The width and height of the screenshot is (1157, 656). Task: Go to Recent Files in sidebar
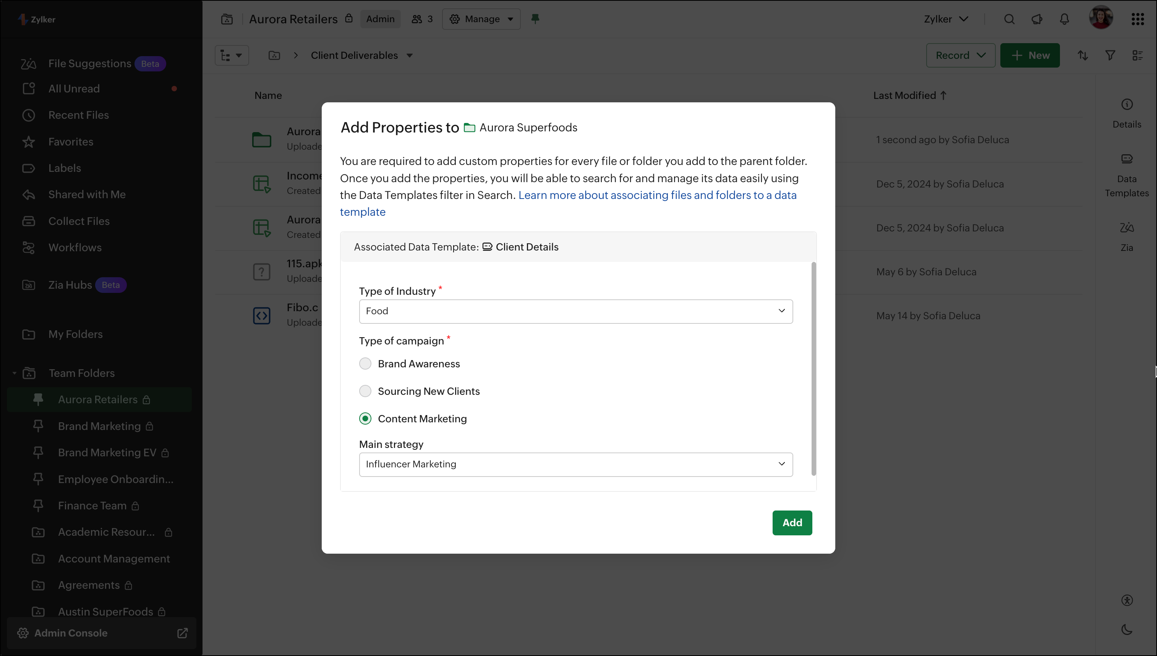78,115
